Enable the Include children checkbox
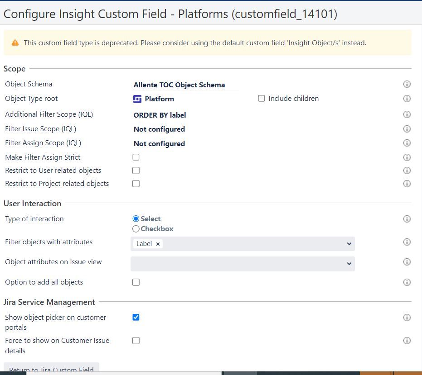422x375 pixels. 262,98
